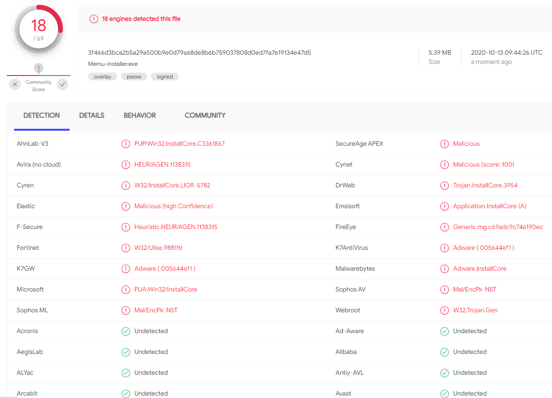Click the 'overlay' tag
Screen dimensions: 552x398
103,77
